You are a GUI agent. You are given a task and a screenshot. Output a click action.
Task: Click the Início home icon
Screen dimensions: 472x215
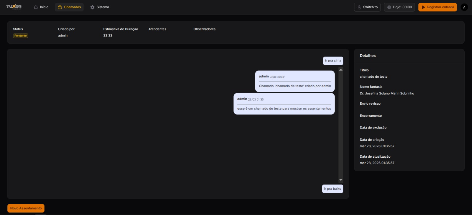[x=36, y=7]
